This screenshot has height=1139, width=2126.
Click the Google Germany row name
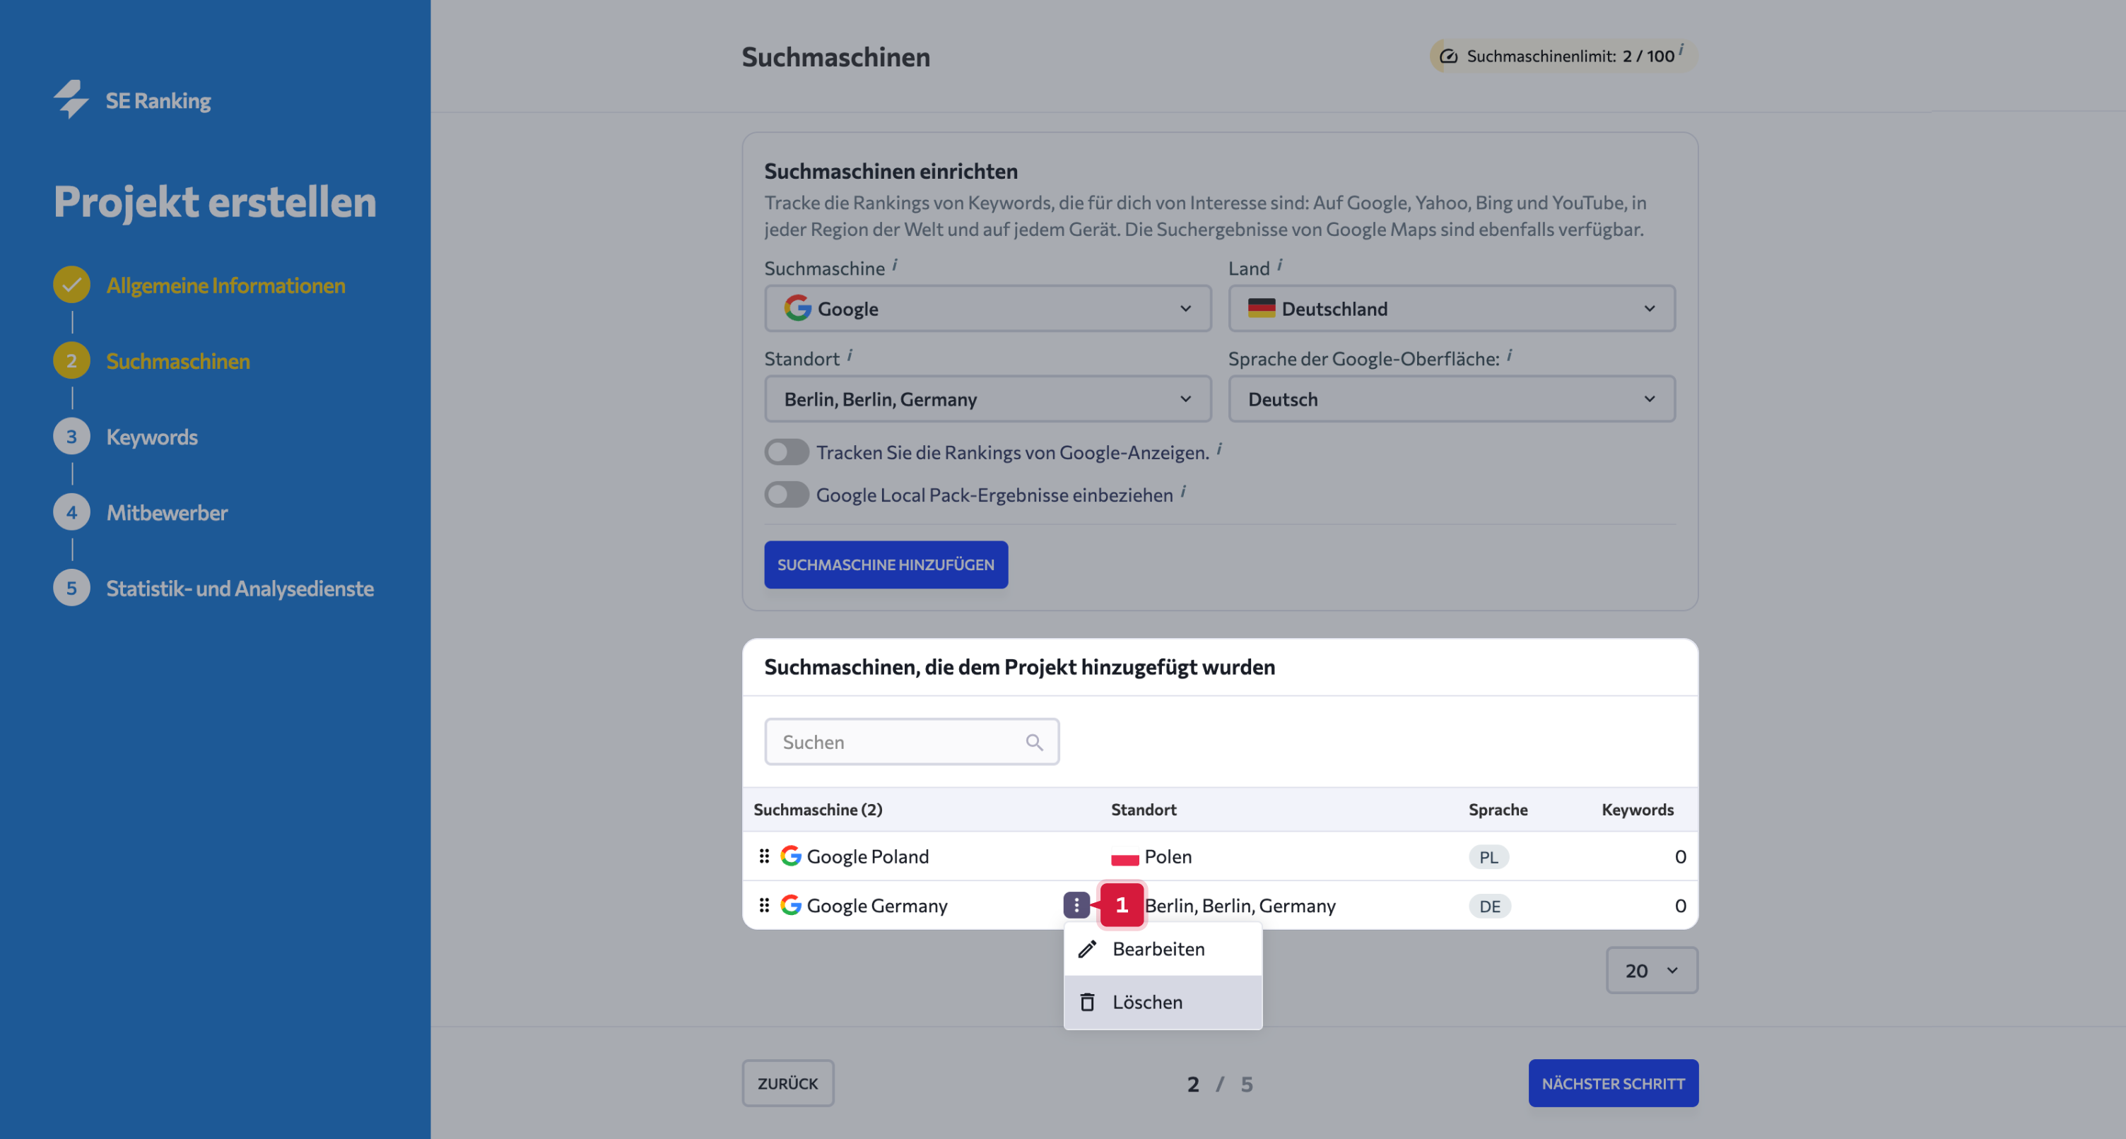tap(876, 905)
